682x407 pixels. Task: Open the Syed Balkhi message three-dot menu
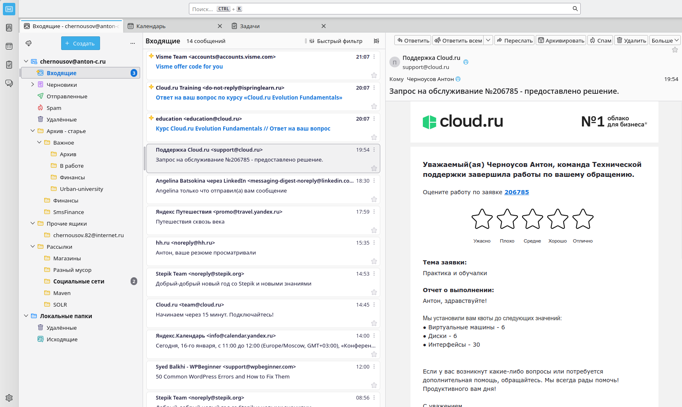tap(374, 367)
